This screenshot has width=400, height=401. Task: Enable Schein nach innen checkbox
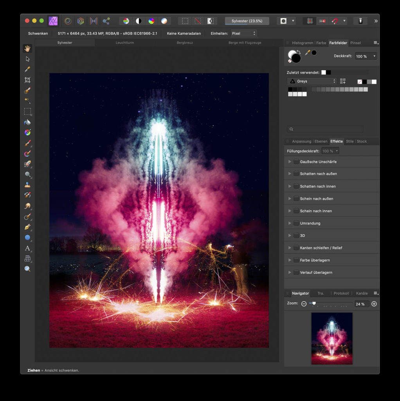click(296, 211)
